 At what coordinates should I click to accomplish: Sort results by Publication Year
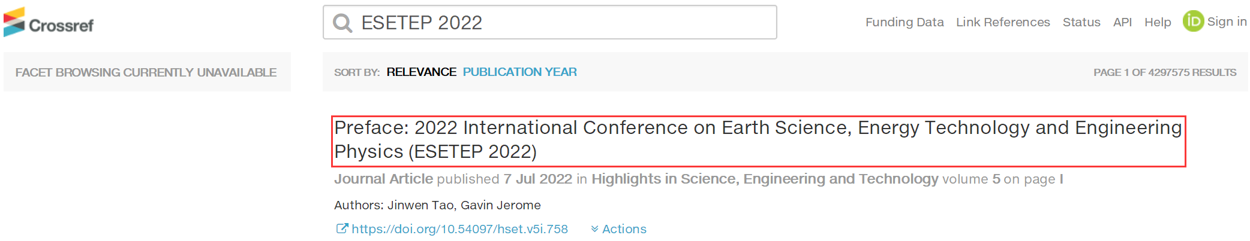pyautogui.click(x=519, y=72)
